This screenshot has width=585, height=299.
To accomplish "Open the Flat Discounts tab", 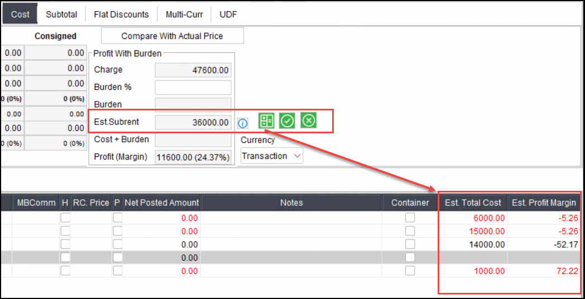I will point(121,14).
